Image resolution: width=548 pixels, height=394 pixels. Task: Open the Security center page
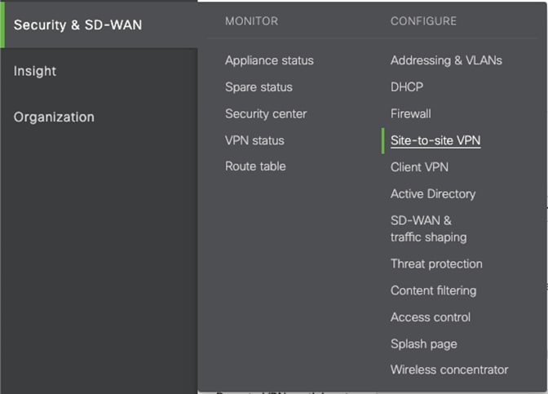[x=266, y=114]
